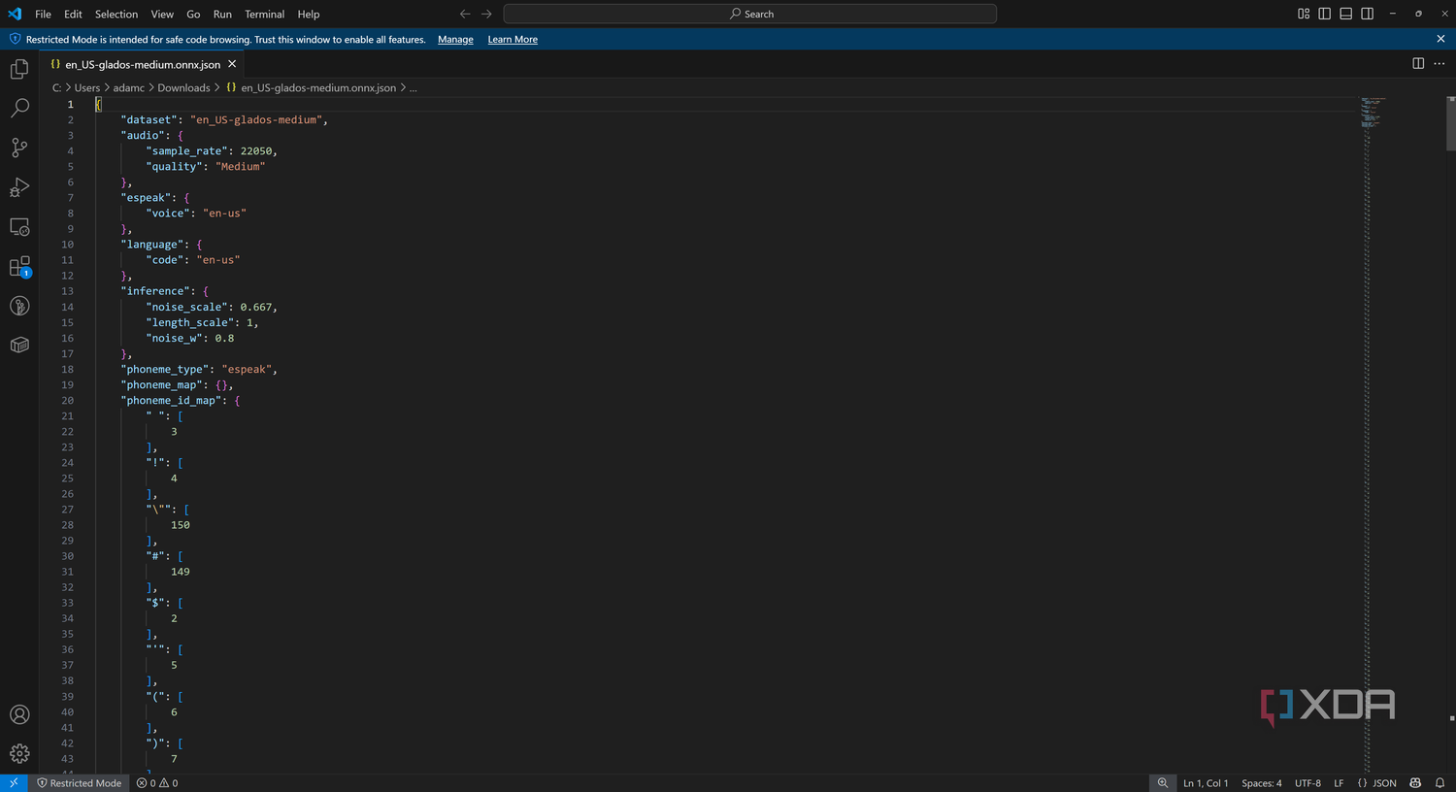Toggle the Primary Side Bar layout button
The image size is (1456, 792).
click(1325, 14)
